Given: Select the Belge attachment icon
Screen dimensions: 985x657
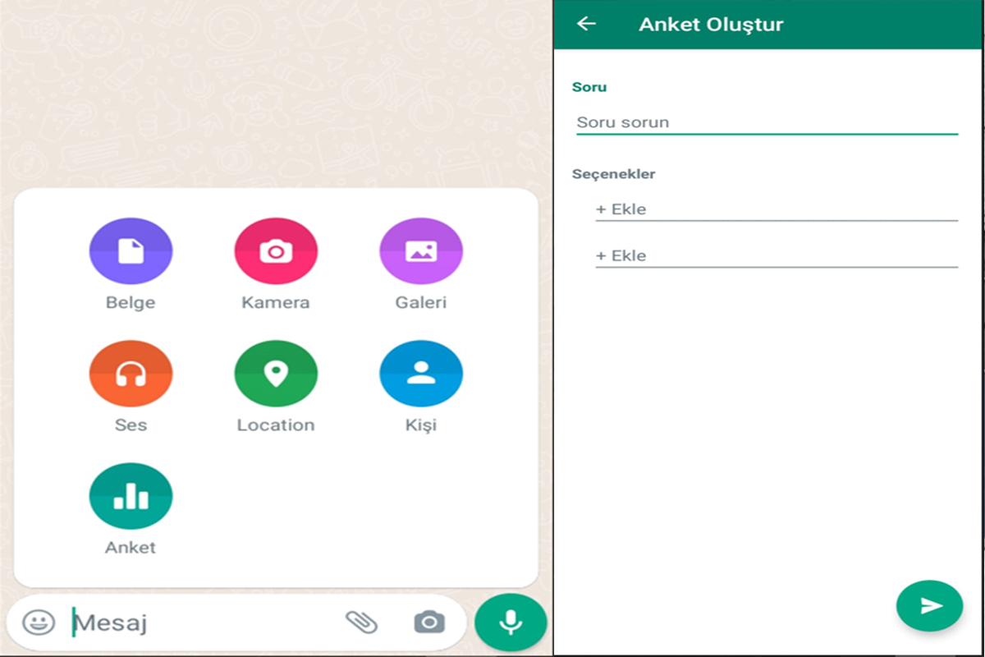Looking at the screenshot, I should point(131,250).
